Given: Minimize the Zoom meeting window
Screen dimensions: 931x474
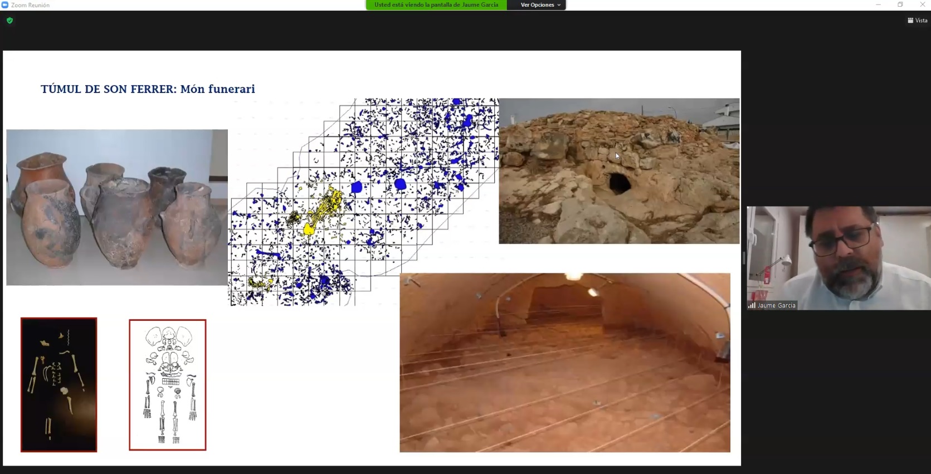Looking at the screenshot, I should tap(878, 5).
